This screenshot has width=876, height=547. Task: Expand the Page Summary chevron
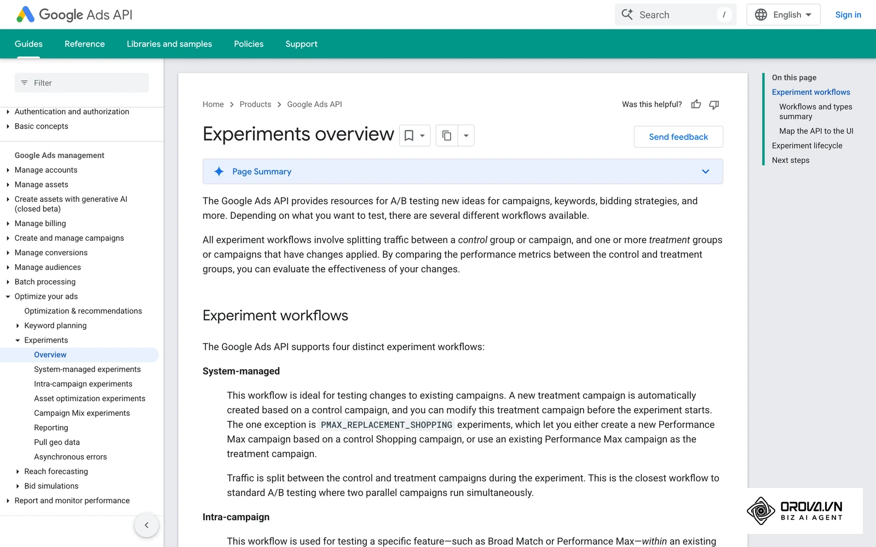706,172
